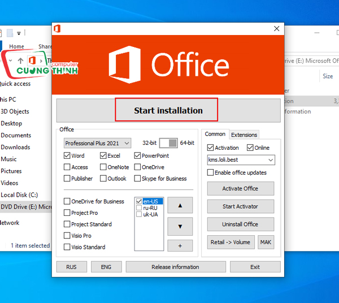Close the Office installer window
Screen dimensions: 339x303
click(x=276, y=29)
